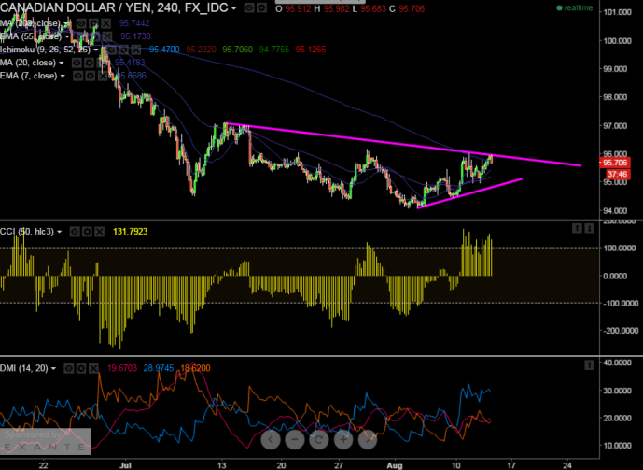Remove the EMA (7, close) indicator
643x470 pixels.
[x=103, y=76]
